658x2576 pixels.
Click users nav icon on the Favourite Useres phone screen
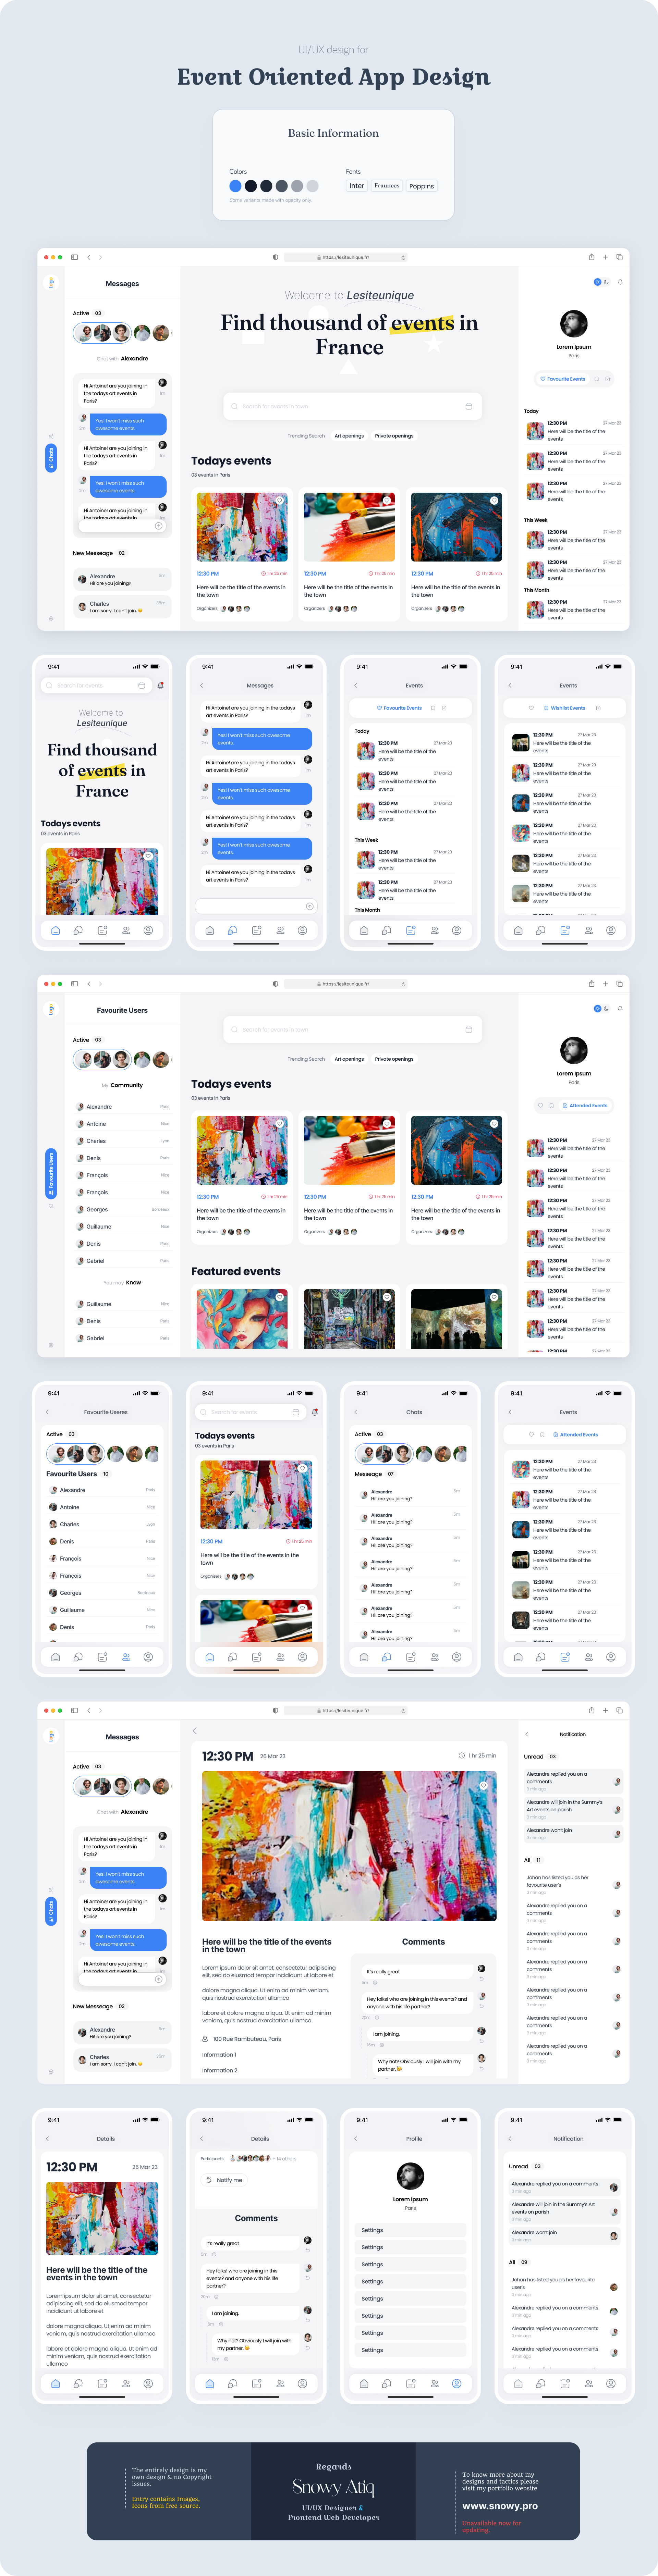click(126, 1657)
